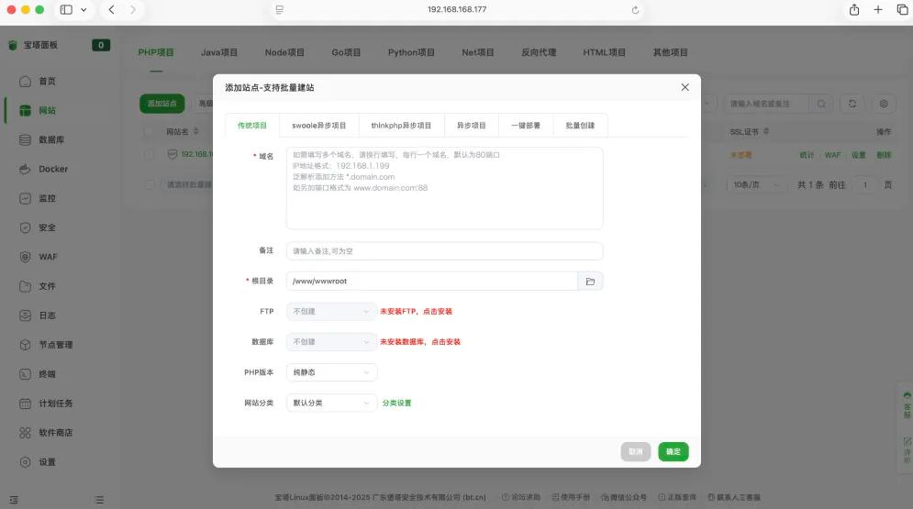This screenshot has width=913, height=509.
Task: Switch to 一键部署 tab
Action: (x=526, y=125)
